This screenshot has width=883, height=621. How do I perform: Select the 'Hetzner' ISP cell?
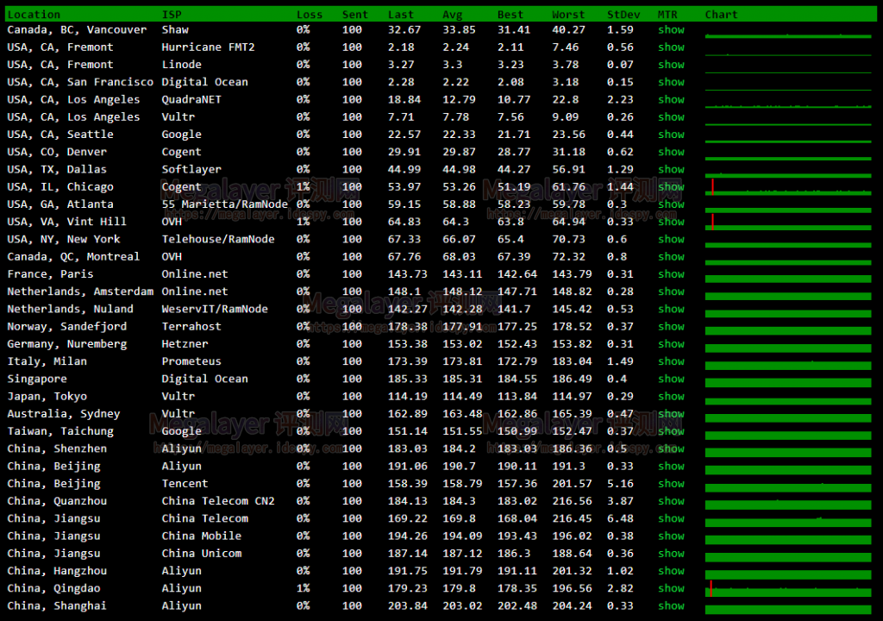click(185, 344)
